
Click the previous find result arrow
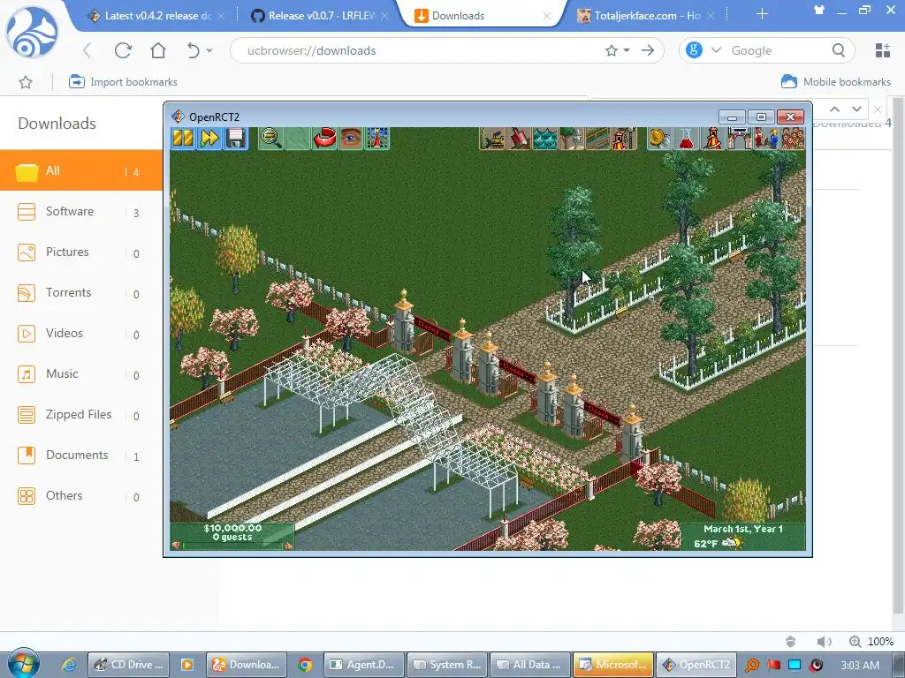pyautogui.click(x=834, y=109)
